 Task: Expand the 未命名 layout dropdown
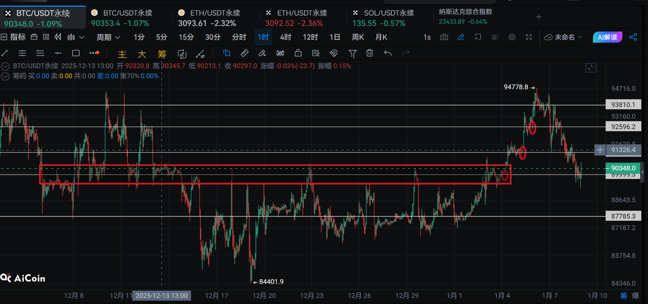[x=563, y=37]
